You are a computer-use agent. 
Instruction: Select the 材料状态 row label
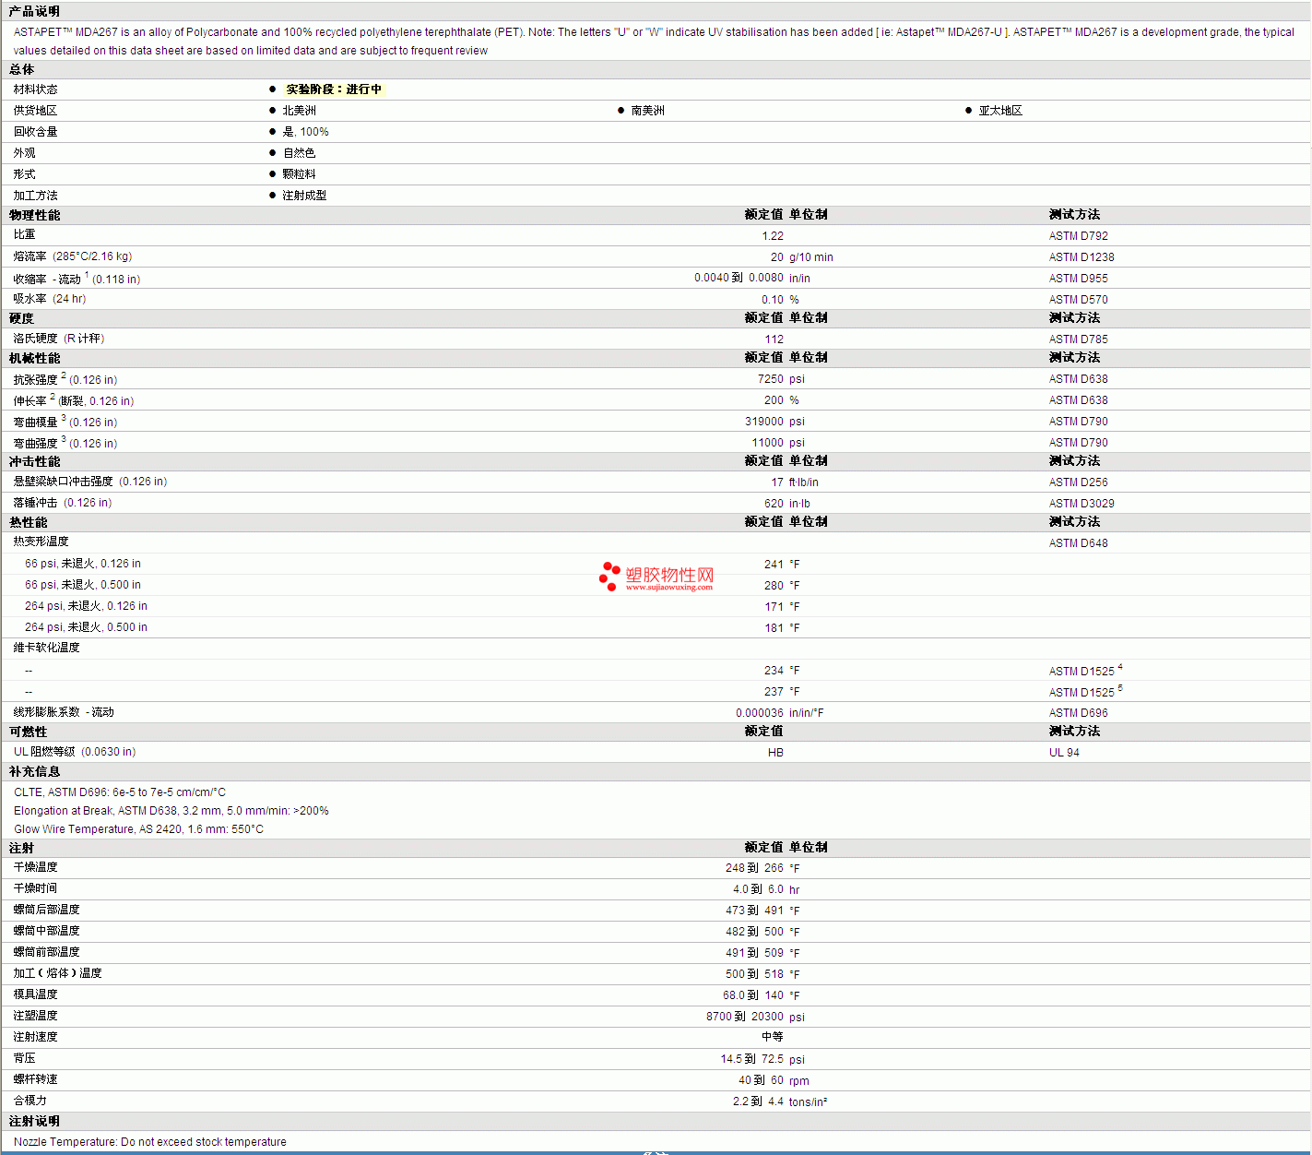coord(35,89)
